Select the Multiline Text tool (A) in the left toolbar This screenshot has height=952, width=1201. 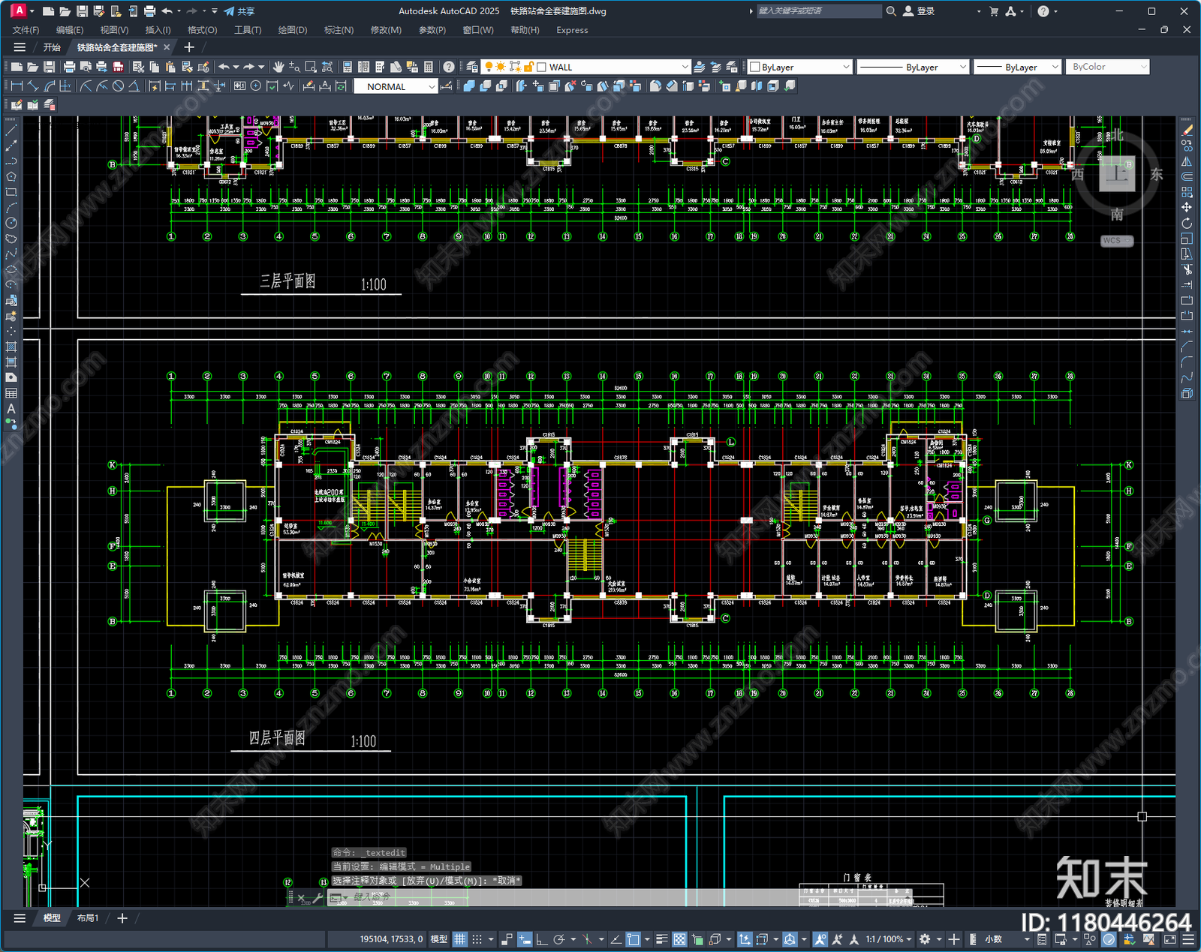coord(11,409)
